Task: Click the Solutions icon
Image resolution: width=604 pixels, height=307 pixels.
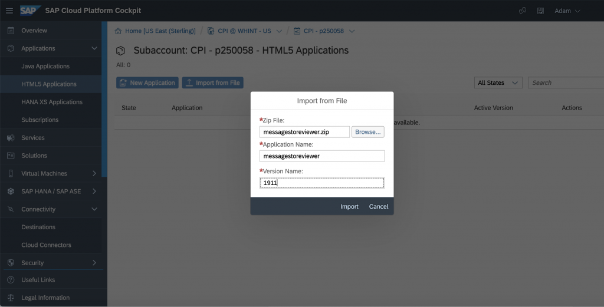Action: 11,156
